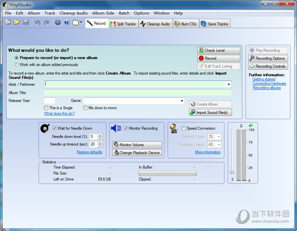
Task: Uncheck Wait for Needle Down
Action: (54, 128)
